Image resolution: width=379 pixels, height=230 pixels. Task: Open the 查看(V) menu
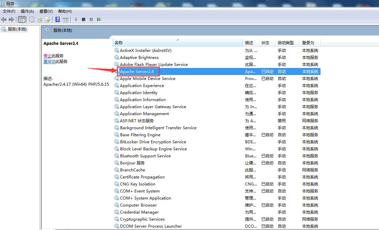46,11
